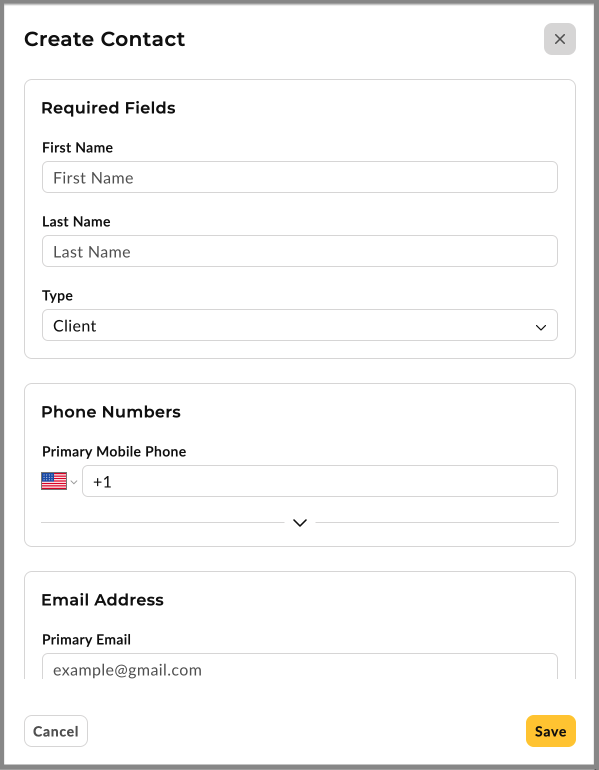Click the flag icon to change country
Screen dimensions: 599x770
54,480
